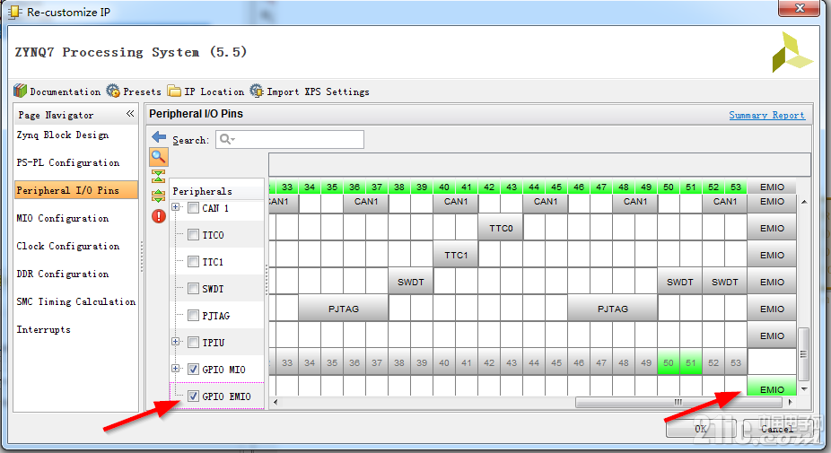Click vertical scrollbar down arrow
This screenshot has height=453, width=831.
point(804,389)
